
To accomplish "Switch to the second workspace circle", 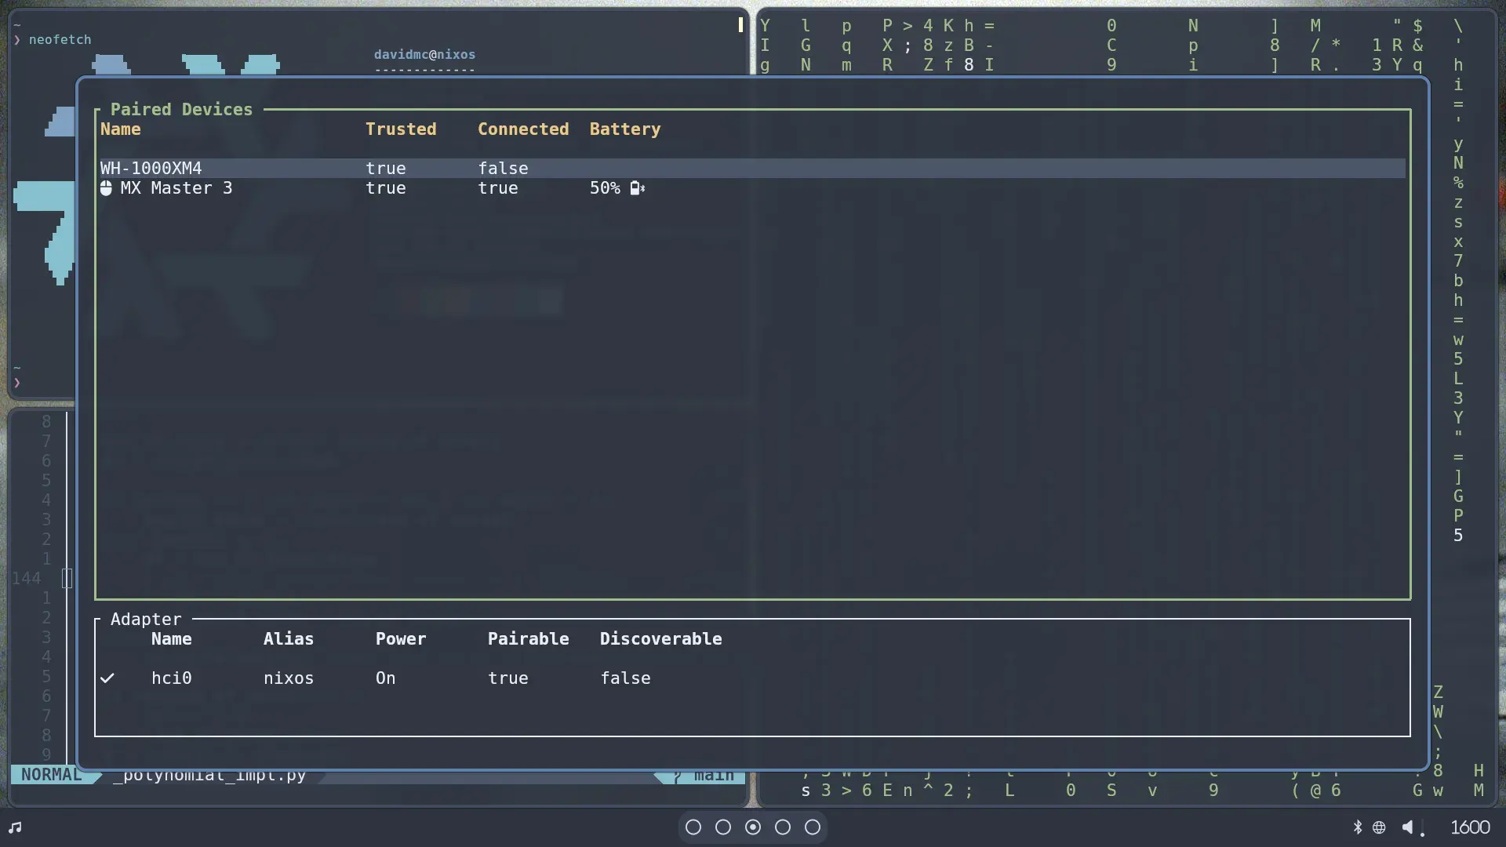I will [723, 827].
